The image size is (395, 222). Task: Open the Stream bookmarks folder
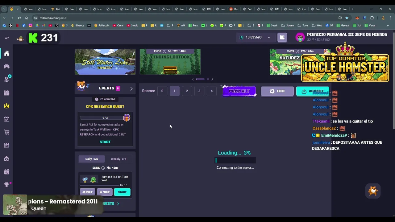tap(288, 25)
